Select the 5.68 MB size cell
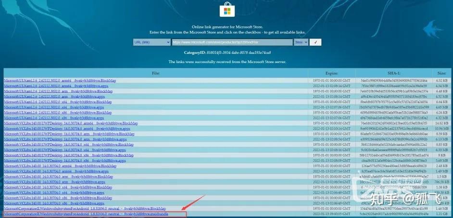 [441, 161]
